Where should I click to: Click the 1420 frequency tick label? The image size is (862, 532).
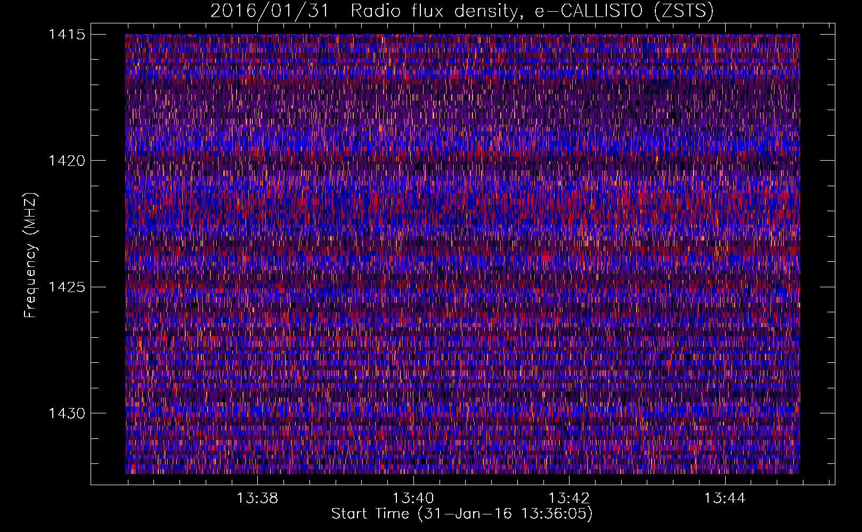(x=67, y=161)
